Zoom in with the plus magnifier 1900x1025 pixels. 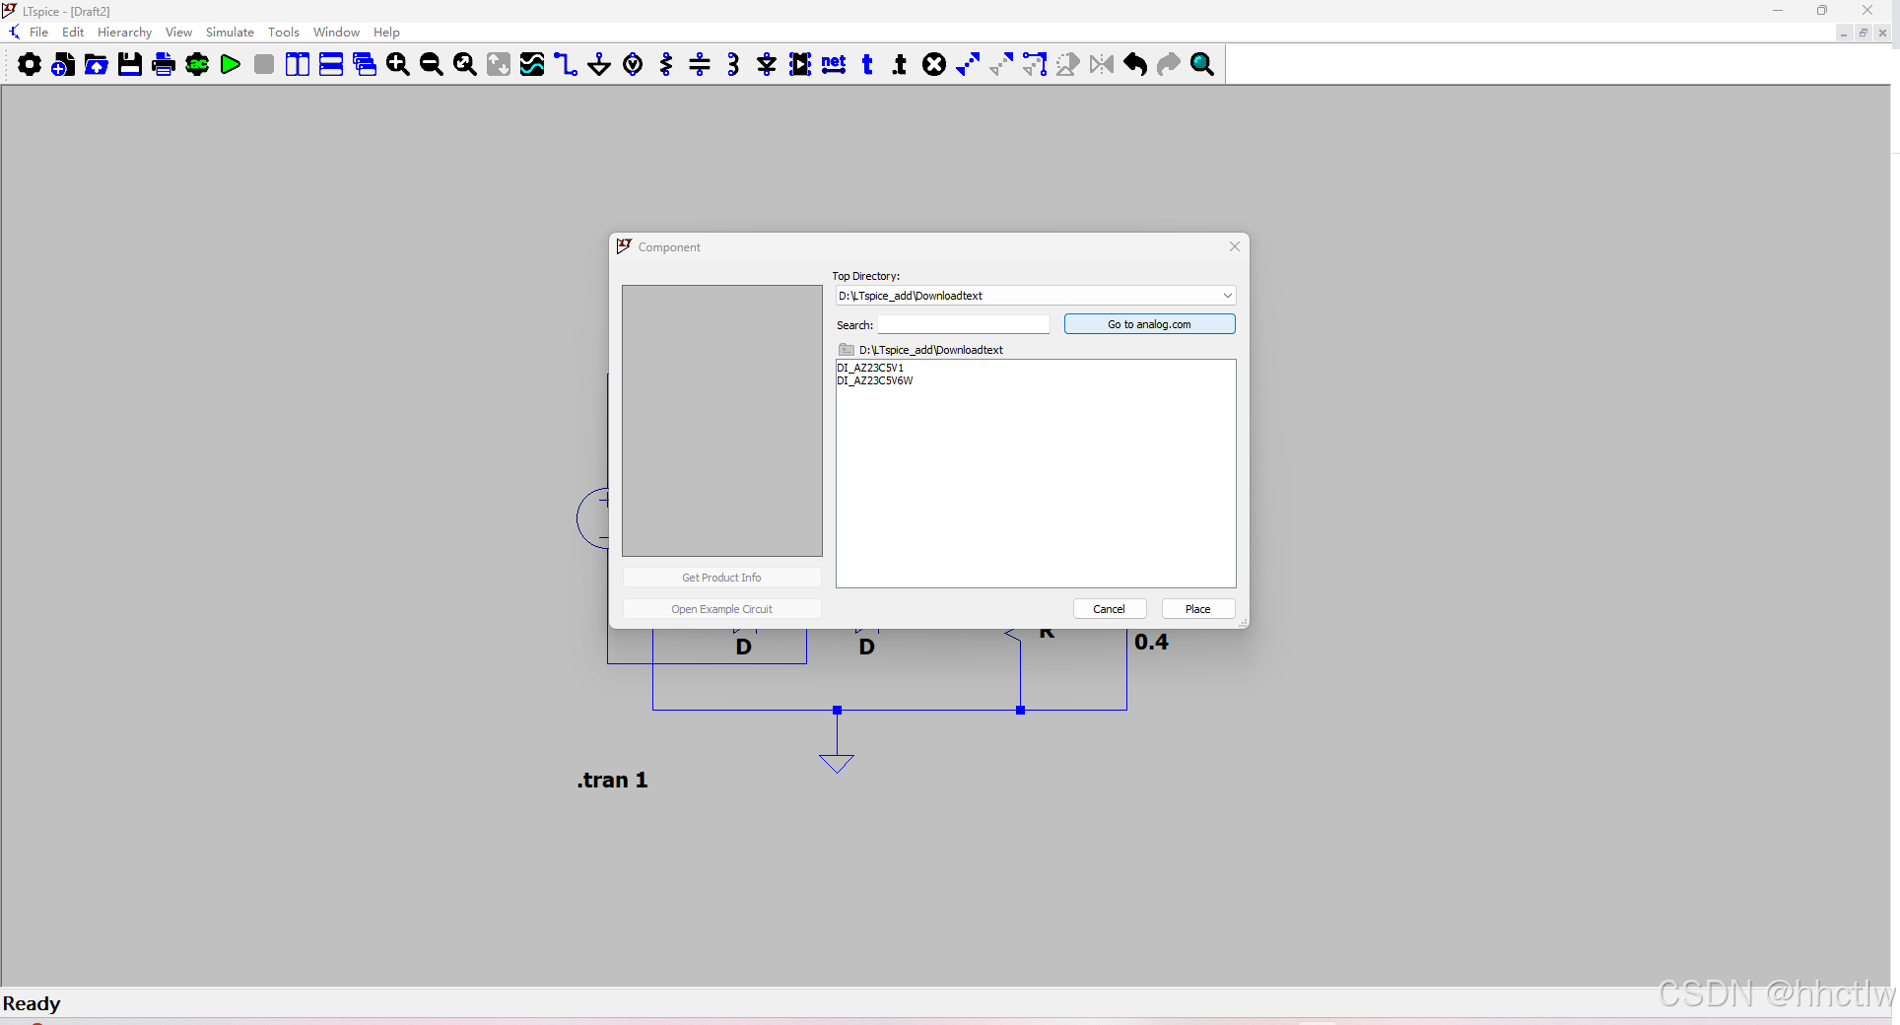(398, 65)
